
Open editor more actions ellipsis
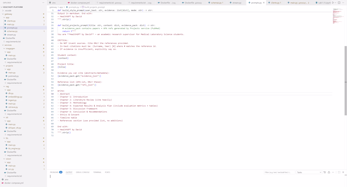(343, 3)
